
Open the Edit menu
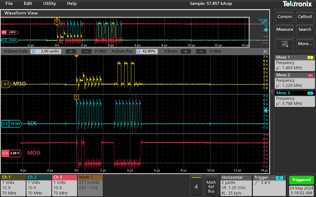[x=28, y=3]
